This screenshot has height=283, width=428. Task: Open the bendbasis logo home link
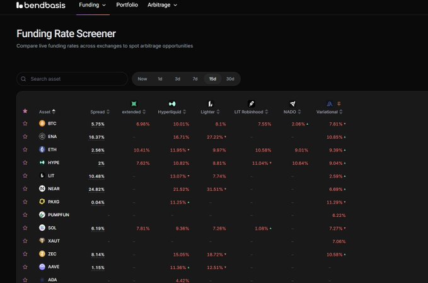pyautogui.click(x=41, y=5)
